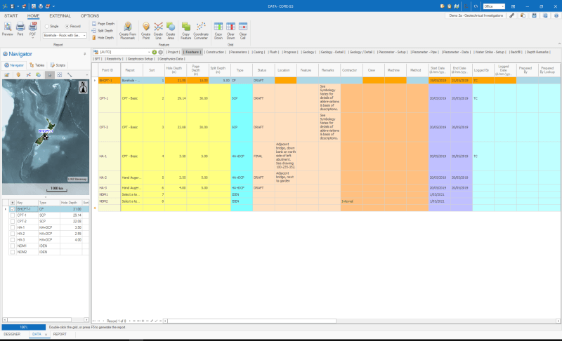Screen dimensions: 562x341
Task: Open the [AUTO] table dropdown
Action: (149, 52)
